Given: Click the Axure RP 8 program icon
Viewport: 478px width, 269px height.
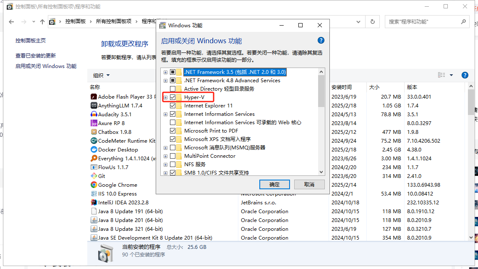Looking at the screenshot, I should [x=94, y=123].
